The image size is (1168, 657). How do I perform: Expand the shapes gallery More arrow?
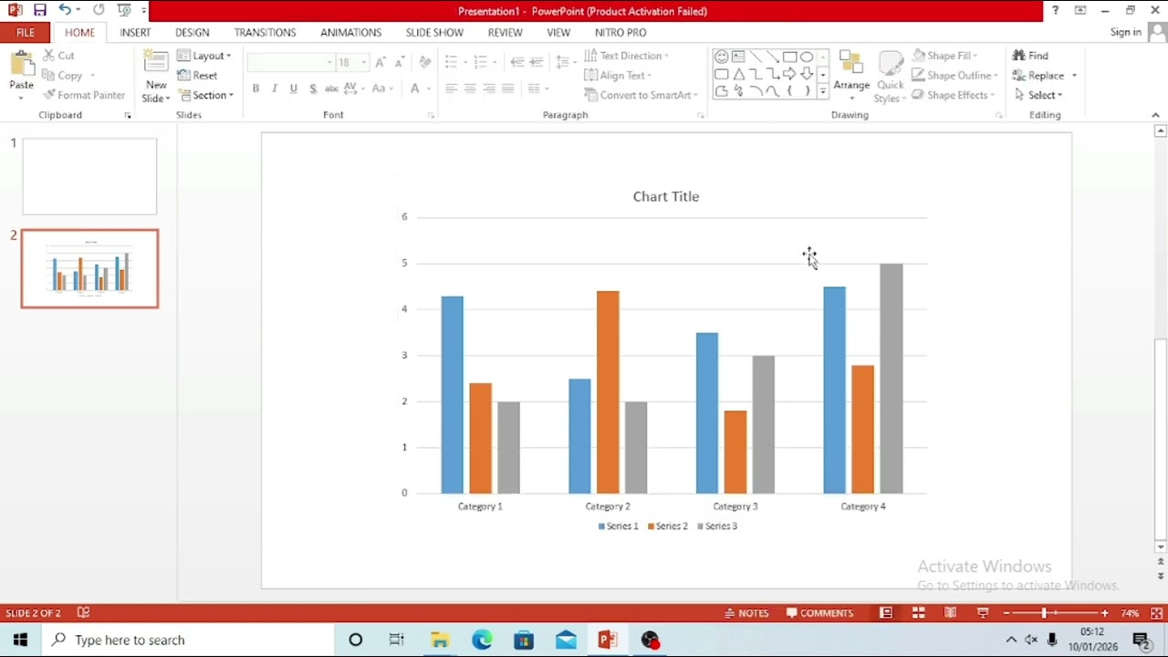click(x=823, y=92)
